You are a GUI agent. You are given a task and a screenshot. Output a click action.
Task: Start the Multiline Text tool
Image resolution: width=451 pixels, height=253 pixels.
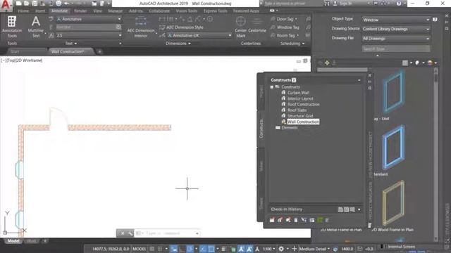point(36,27)
